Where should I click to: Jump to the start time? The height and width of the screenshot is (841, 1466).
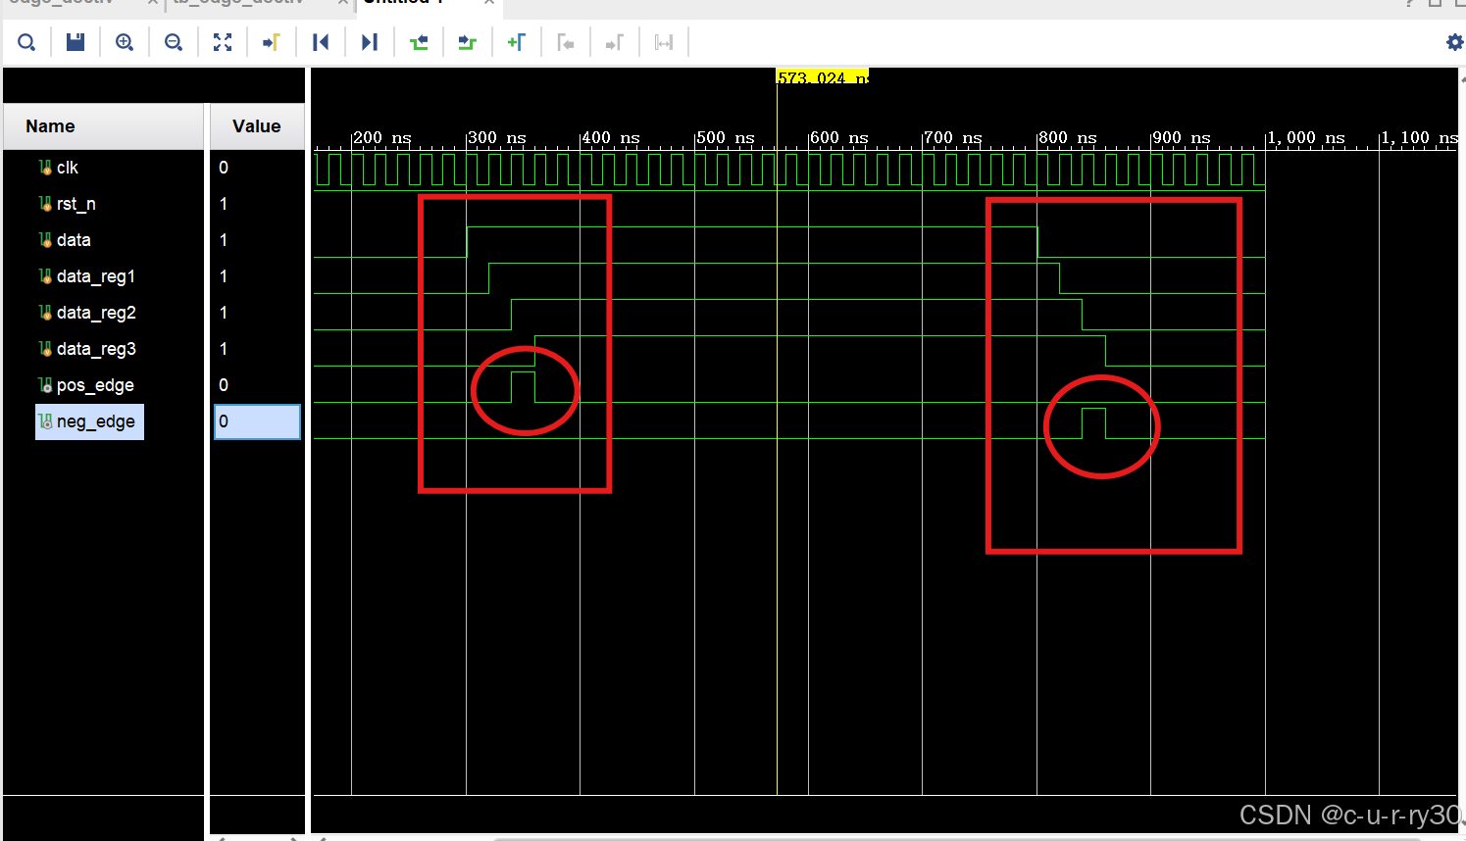(x=321, y=42)
